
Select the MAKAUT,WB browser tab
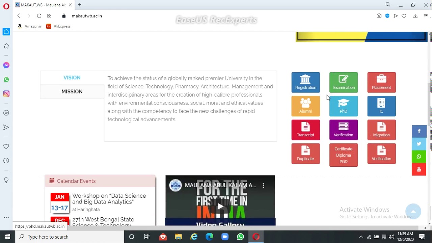pos(44,5)
